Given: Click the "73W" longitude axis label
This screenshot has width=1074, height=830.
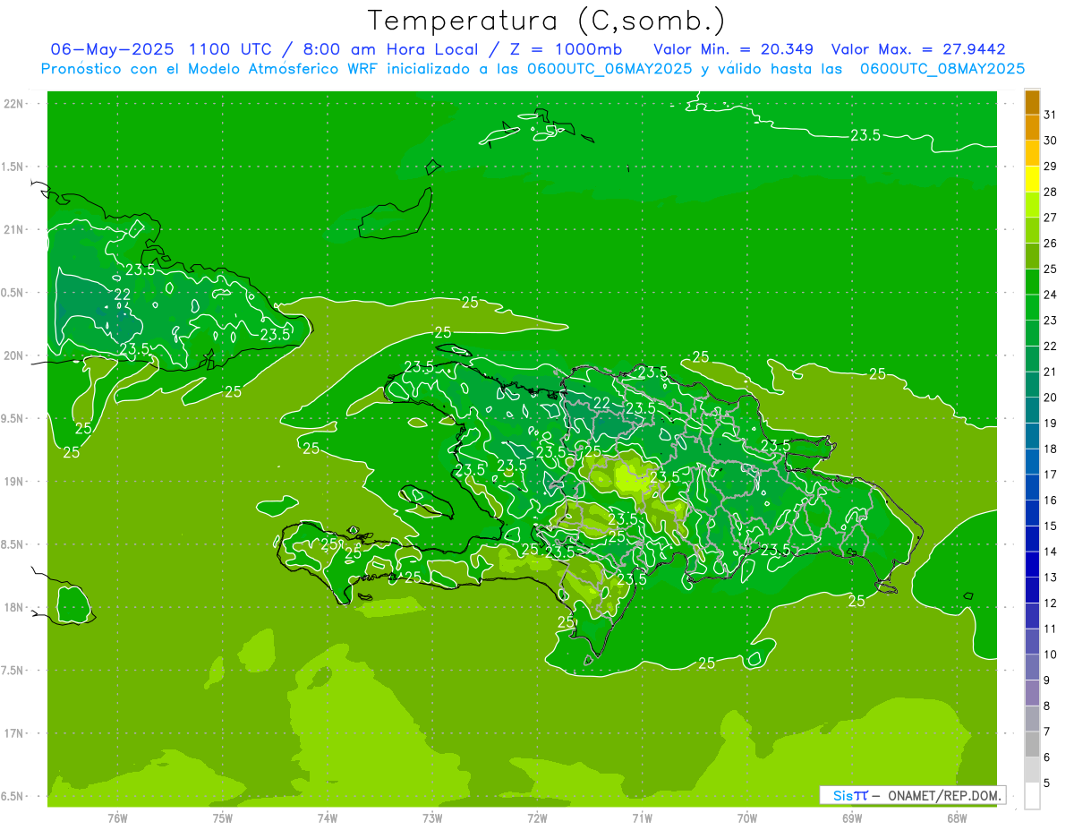Looking at the screenshot, I should point(432,818).
